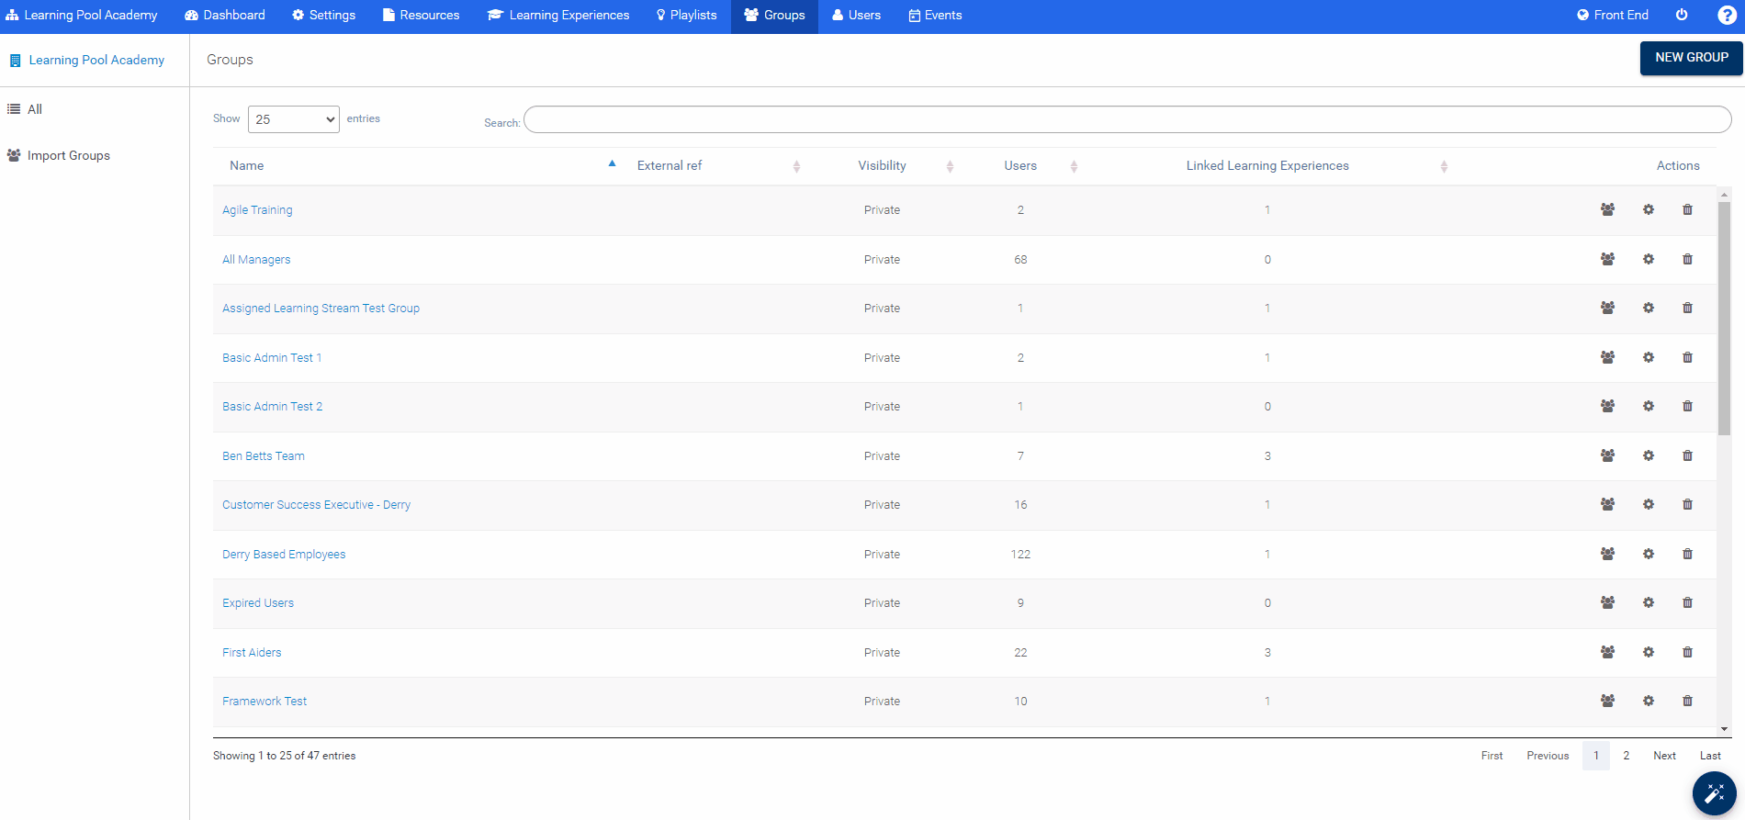Open the Show entries dropdown
Viewport: 1745px width, 820px height.
[x=293, y=119]
